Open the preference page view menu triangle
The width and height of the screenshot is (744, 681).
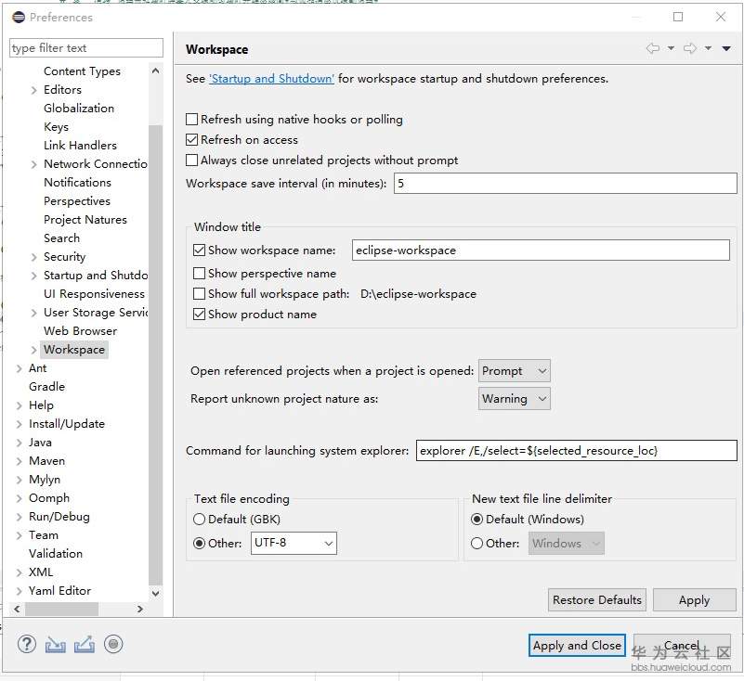click(x=726, y=48)
